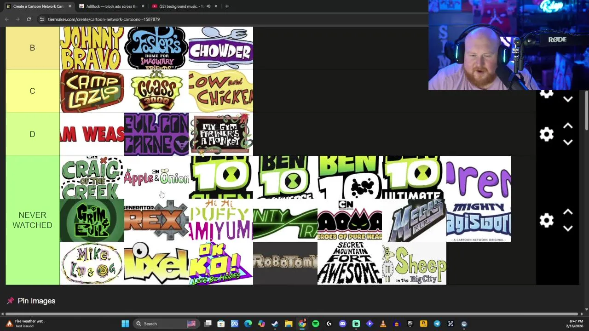
Task: Select My Gym Partner's a Monkey logo
Action: 221,134
